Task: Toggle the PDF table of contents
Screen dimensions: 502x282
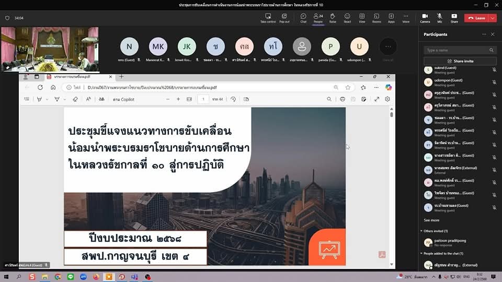Action: click(27, 99)
